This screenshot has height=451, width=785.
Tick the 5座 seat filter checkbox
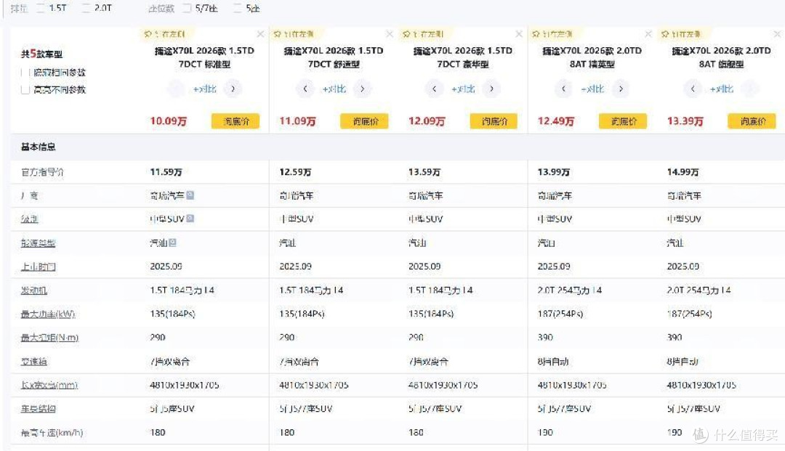coord(237,8)
